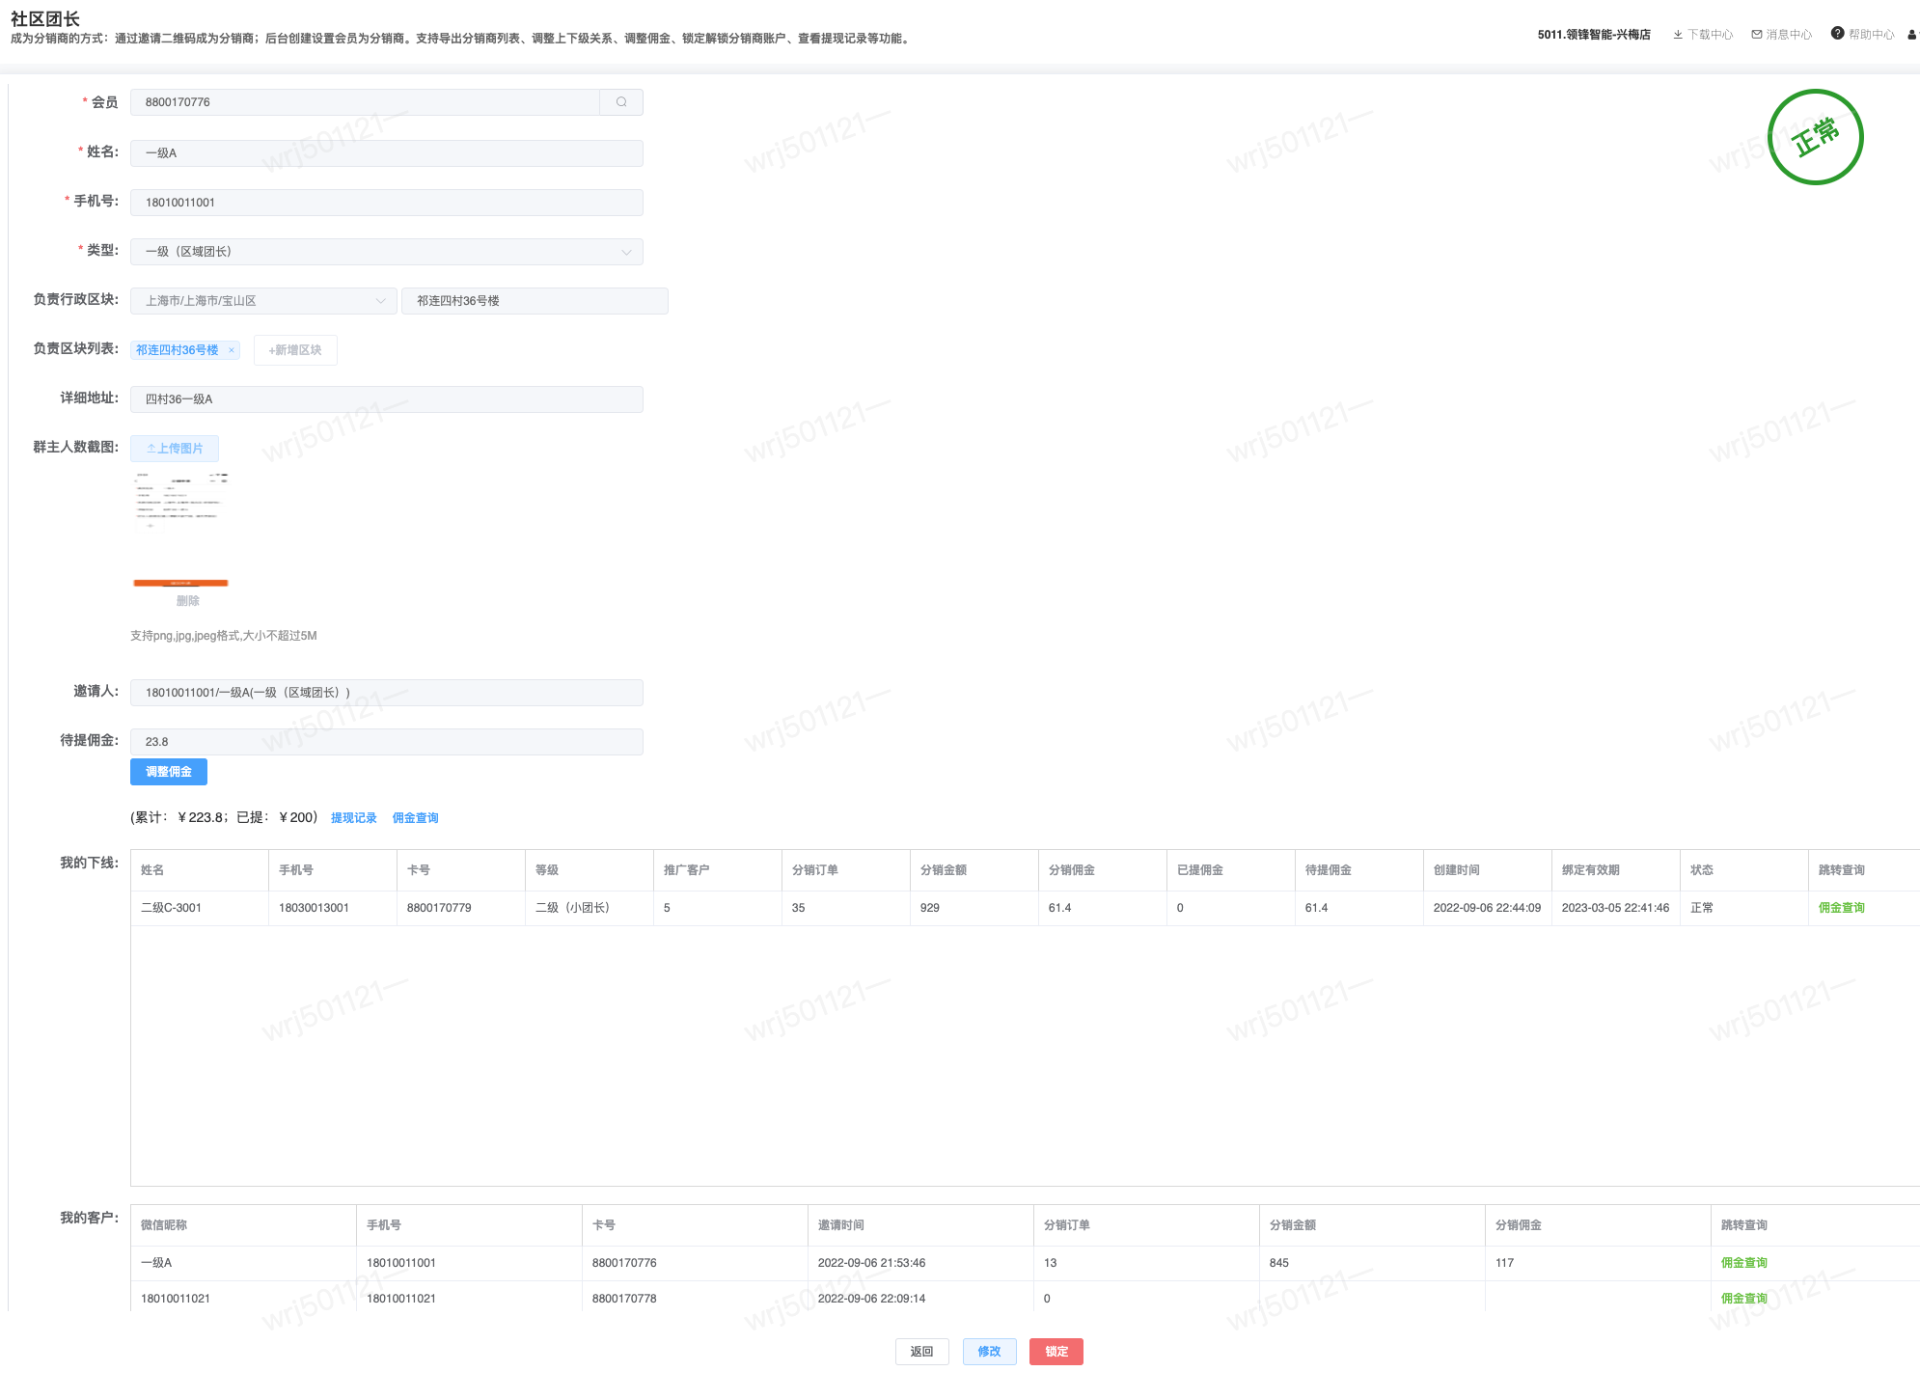This screenshot has width=1920, height=1399.
Task: Click 佣金查询 for customer 一级A row
Action: 1743,1263
